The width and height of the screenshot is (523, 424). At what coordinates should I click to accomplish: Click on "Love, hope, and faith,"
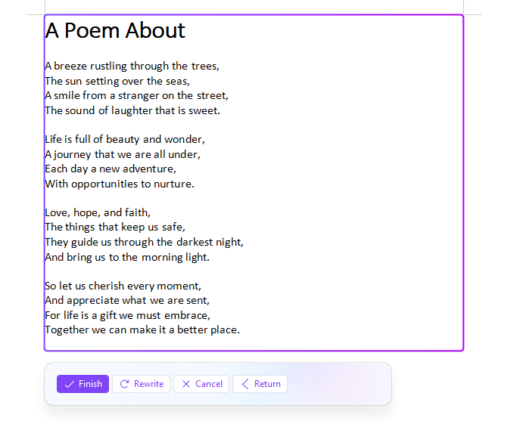[x=98, y=212]
